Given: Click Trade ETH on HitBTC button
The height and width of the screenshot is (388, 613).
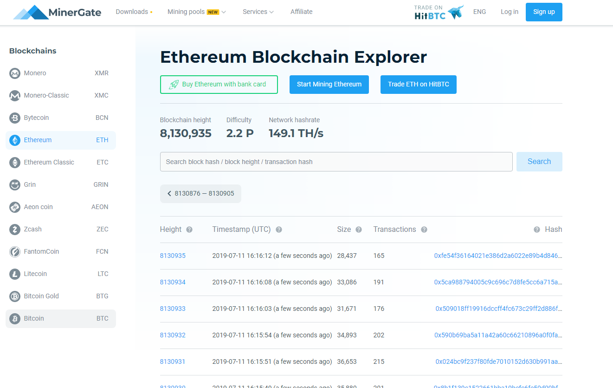Looking at the screenshot, I should 419,85.
